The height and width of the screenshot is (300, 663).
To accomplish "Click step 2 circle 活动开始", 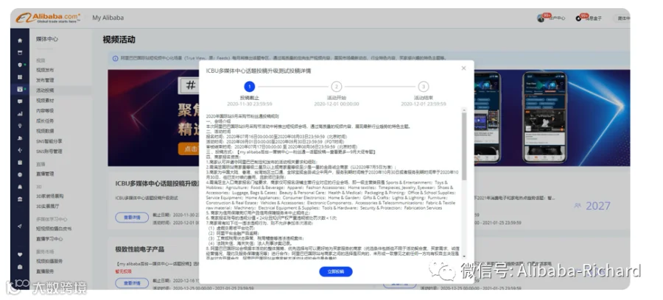I will (336, 87).
